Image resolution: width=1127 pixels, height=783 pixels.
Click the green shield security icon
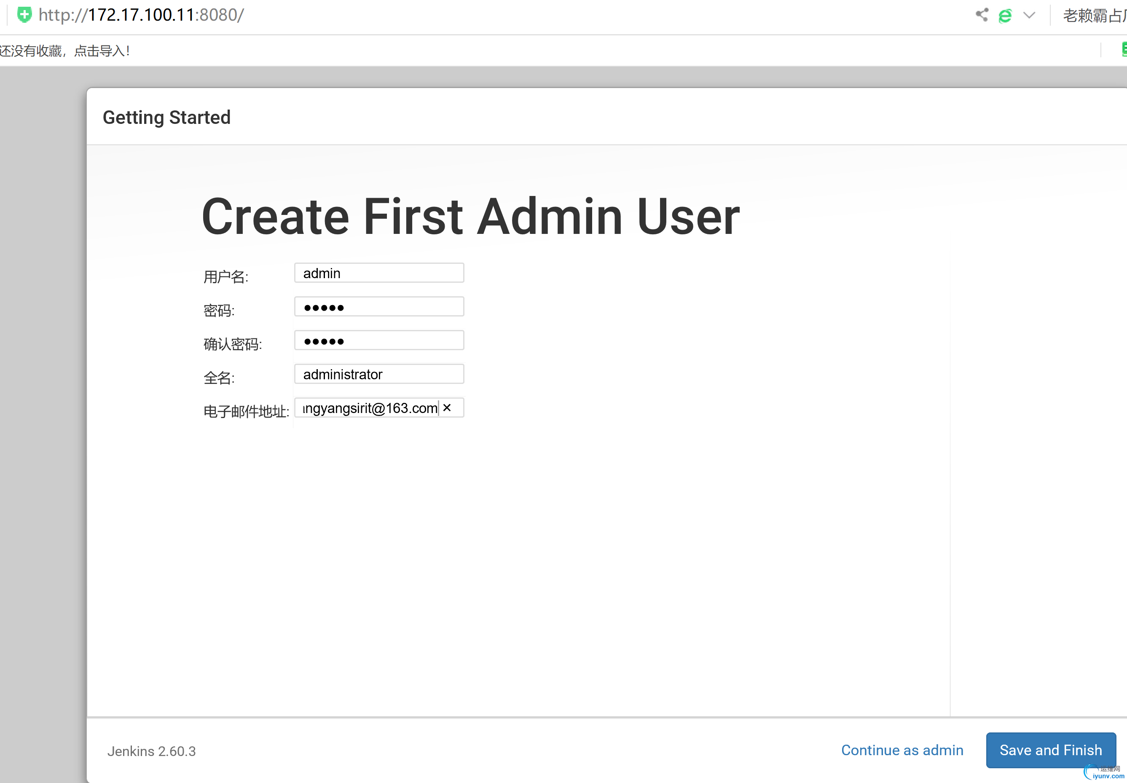coord(24,15)
